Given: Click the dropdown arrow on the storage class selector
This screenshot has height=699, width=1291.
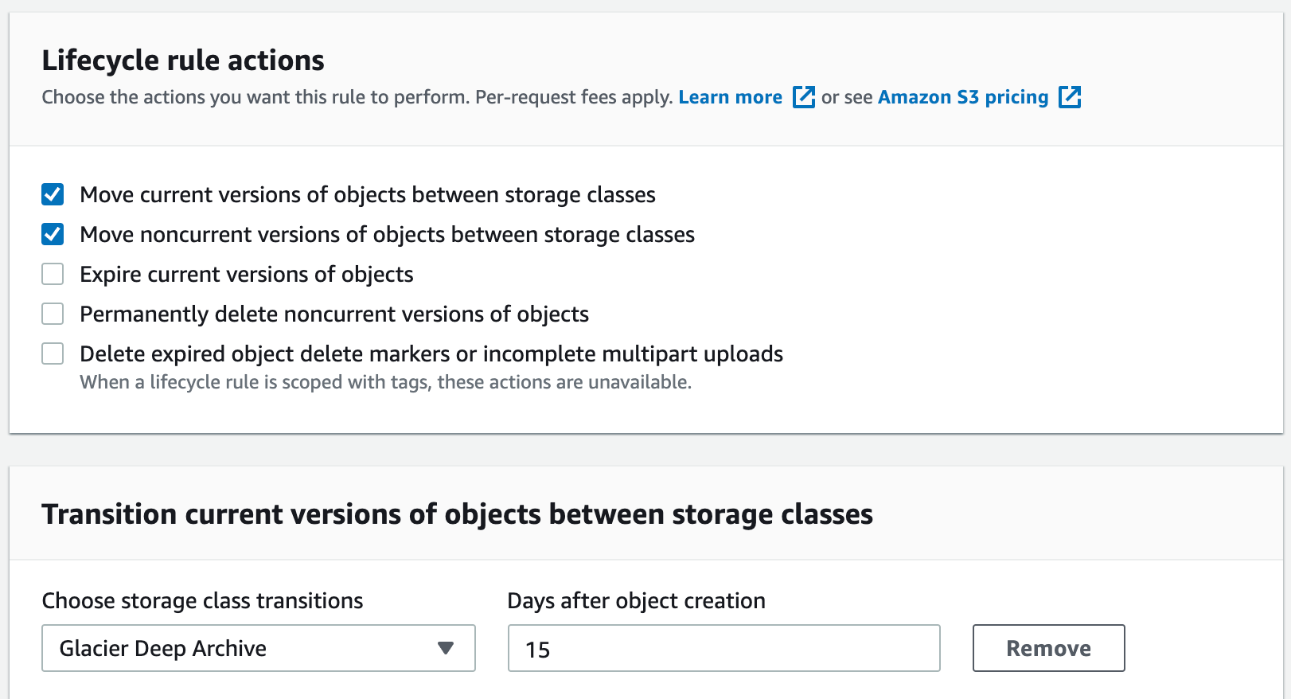Looking at the screenshot, I should pyautogui.click(x=447, y=648).
